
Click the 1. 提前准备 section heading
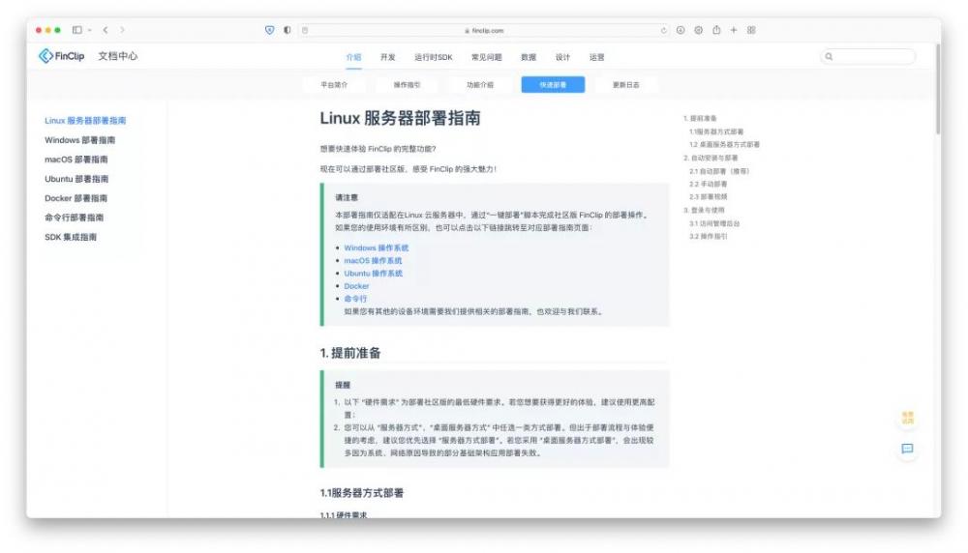point(350,353)
